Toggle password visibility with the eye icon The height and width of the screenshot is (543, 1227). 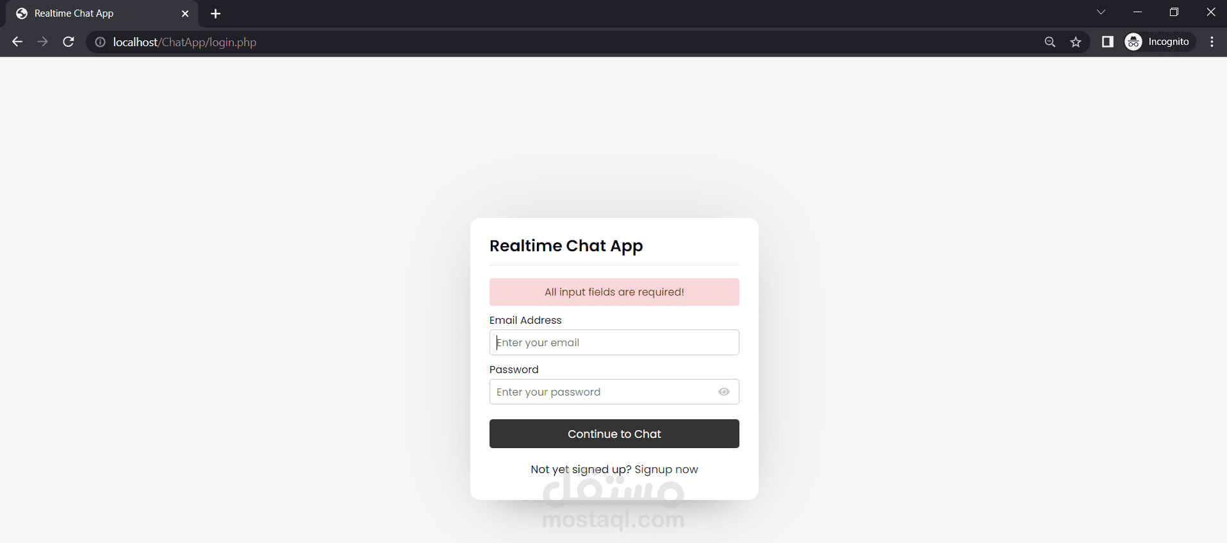pos(723,392)
